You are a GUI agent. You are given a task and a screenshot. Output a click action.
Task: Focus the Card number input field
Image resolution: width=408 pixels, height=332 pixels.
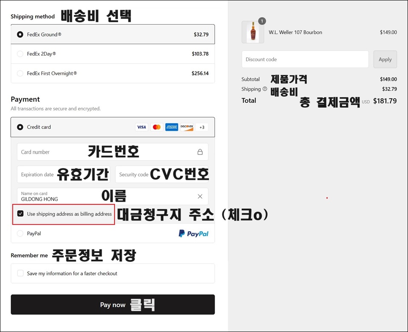(x=113, y=152)
